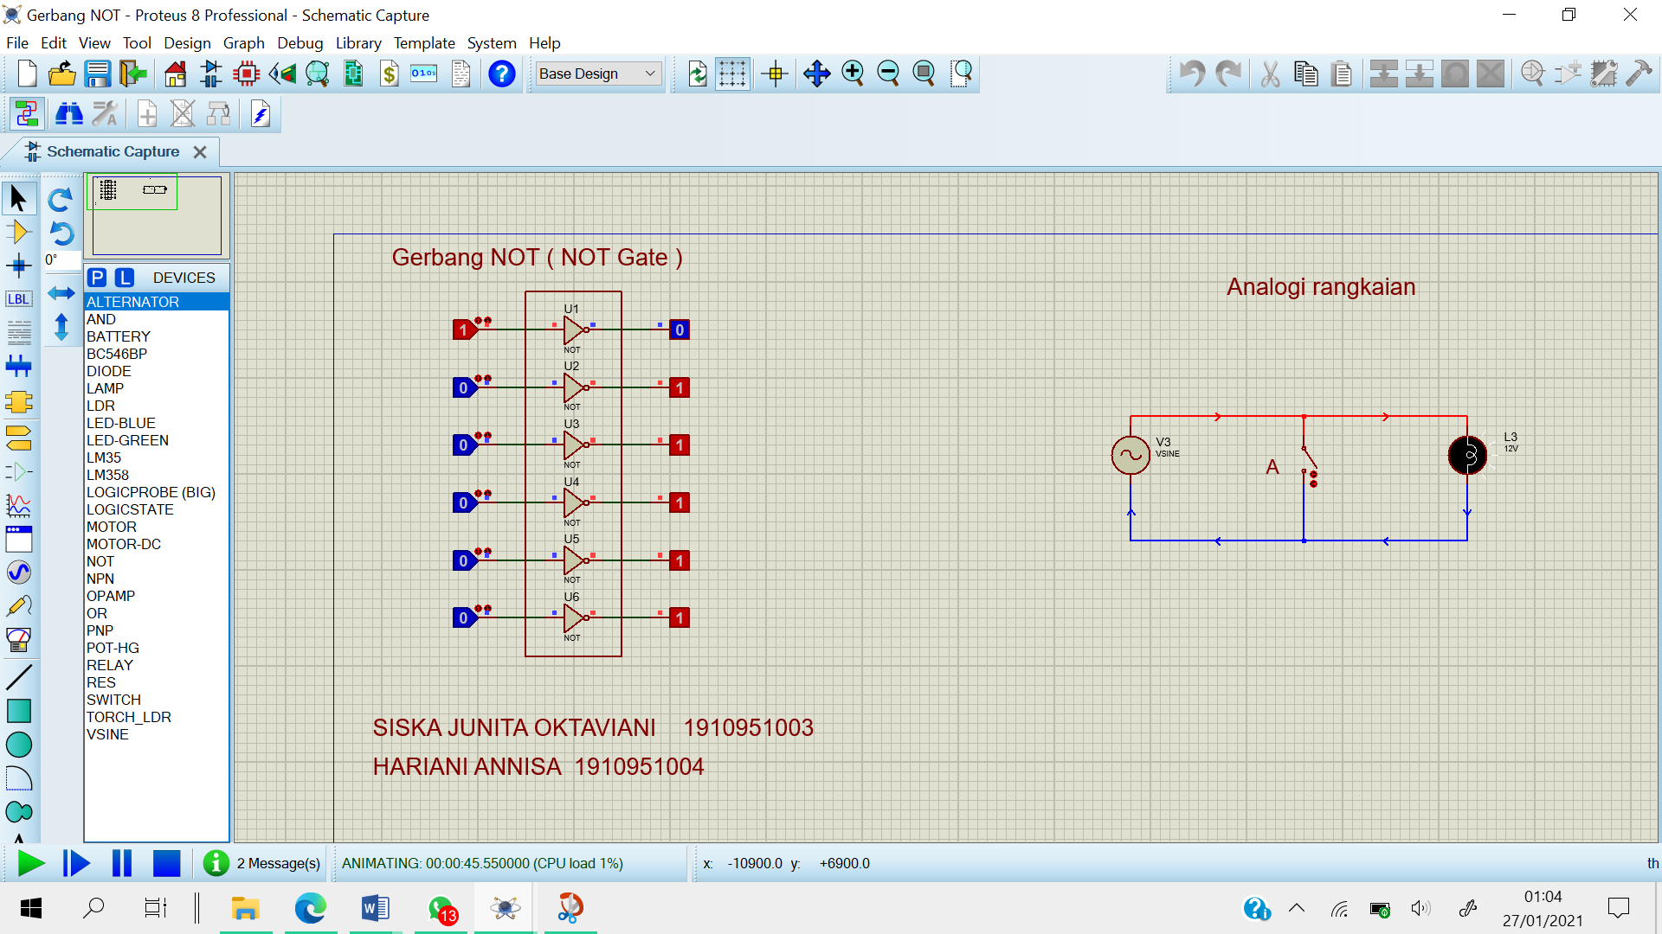Click the Save project icon
Viewport: 1662px width, 934px height.
click(x=97, y=74)
